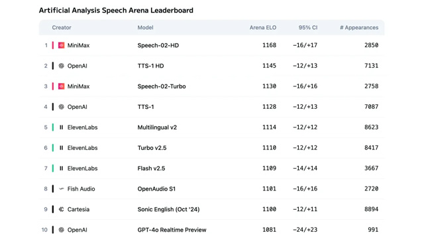Click the ElevenLabs icon beside Flash v2.5
This screenshot has width=424, height=239.
click(x=62, y=168)
